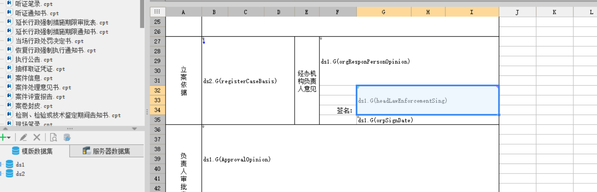Expand the ds1 dataset node
Viewport: 597px width, 192px height.
[x=1, y=164]
